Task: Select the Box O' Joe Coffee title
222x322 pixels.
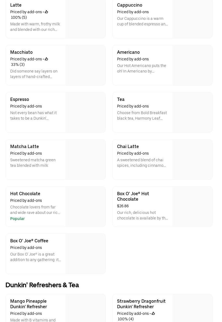Action: tap(29, 241)
